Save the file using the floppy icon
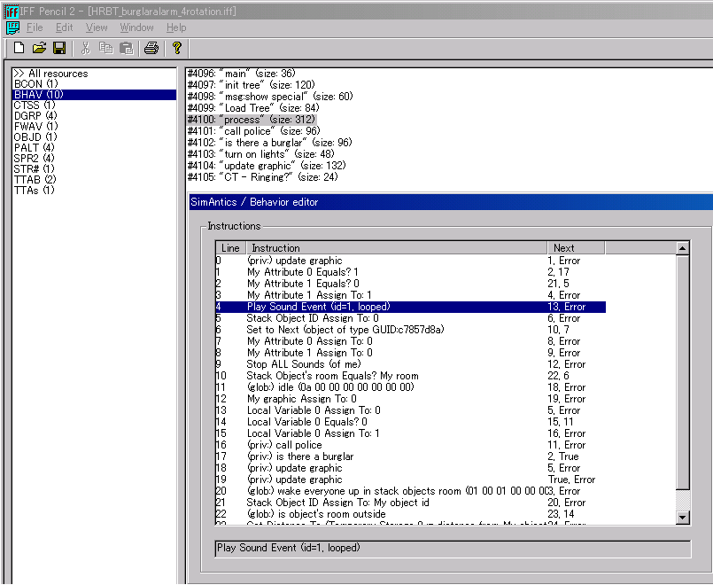This screenshot has width=713, height=585. pyautogui.click(x=59, y=48)
